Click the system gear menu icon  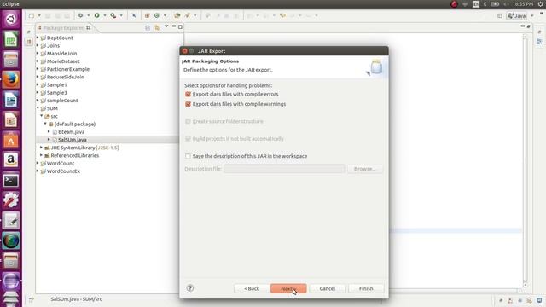coord(541,4)
